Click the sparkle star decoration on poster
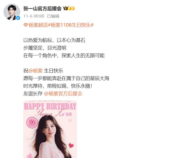Image resolution: width=190 pixels, height=158 pixels. click(70, 120)
